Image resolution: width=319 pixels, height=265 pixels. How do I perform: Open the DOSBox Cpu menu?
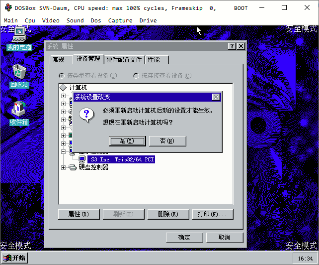[30, 20]
